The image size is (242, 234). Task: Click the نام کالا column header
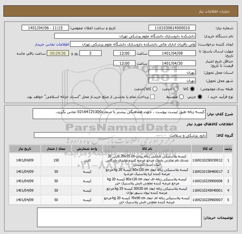pyautogui.click(x=147, y=149)
